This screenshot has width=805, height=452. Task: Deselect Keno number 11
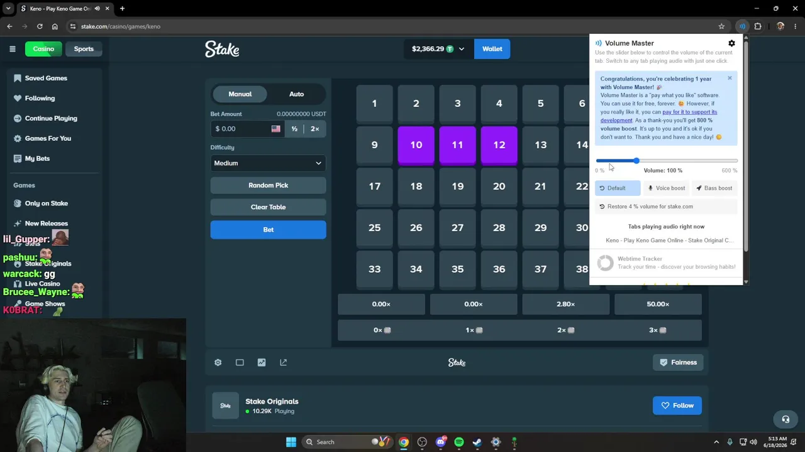click(457, 145)
